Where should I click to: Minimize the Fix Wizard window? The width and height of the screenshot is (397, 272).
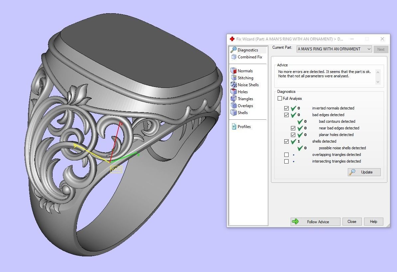[352, 39]
